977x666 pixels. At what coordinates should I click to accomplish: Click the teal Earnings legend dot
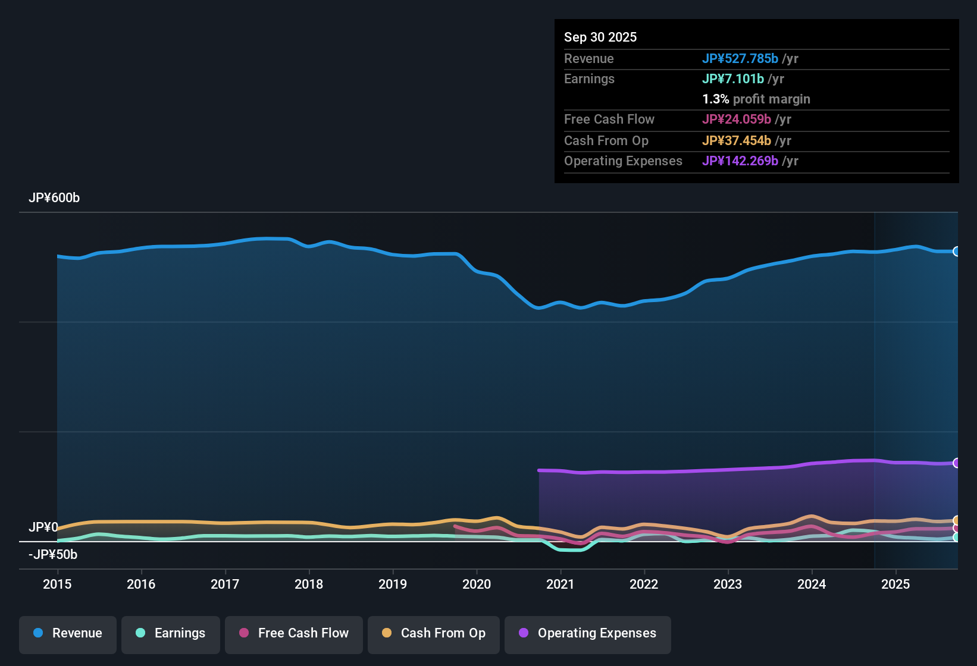click(140, 633)
